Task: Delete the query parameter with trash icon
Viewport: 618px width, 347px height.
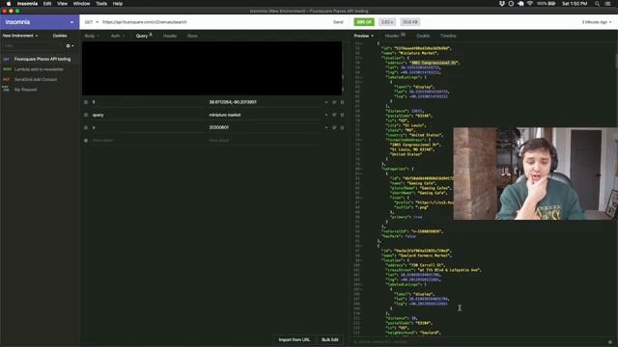Action: [x=342, y=115]
